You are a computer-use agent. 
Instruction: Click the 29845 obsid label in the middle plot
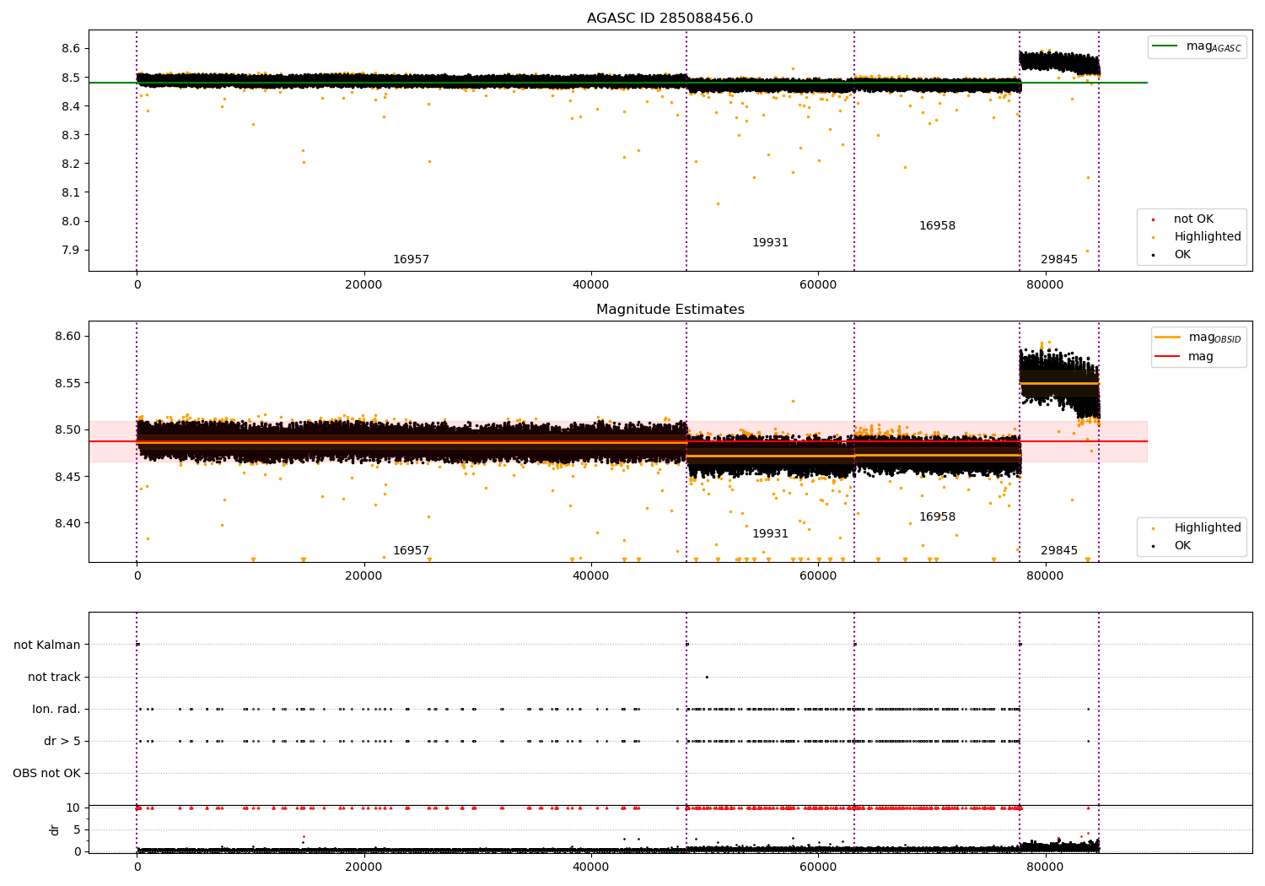tap(1058, 551)
